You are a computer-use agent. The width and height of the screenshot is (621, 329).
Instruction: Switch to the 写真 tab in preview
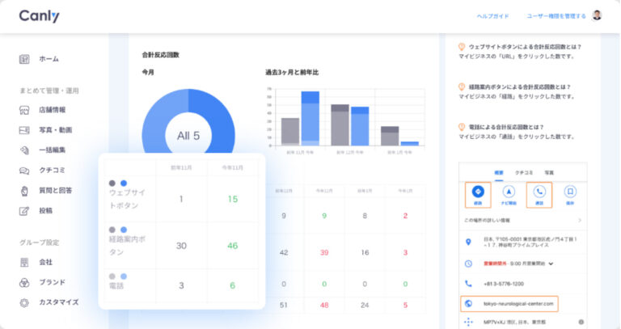point(549,173)
